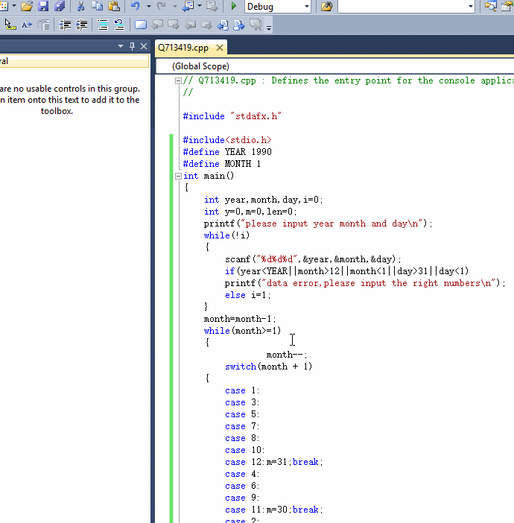This screenshot has height=523, width=514.
Task: Open file using the folder icon
Action: click(27, 6)
